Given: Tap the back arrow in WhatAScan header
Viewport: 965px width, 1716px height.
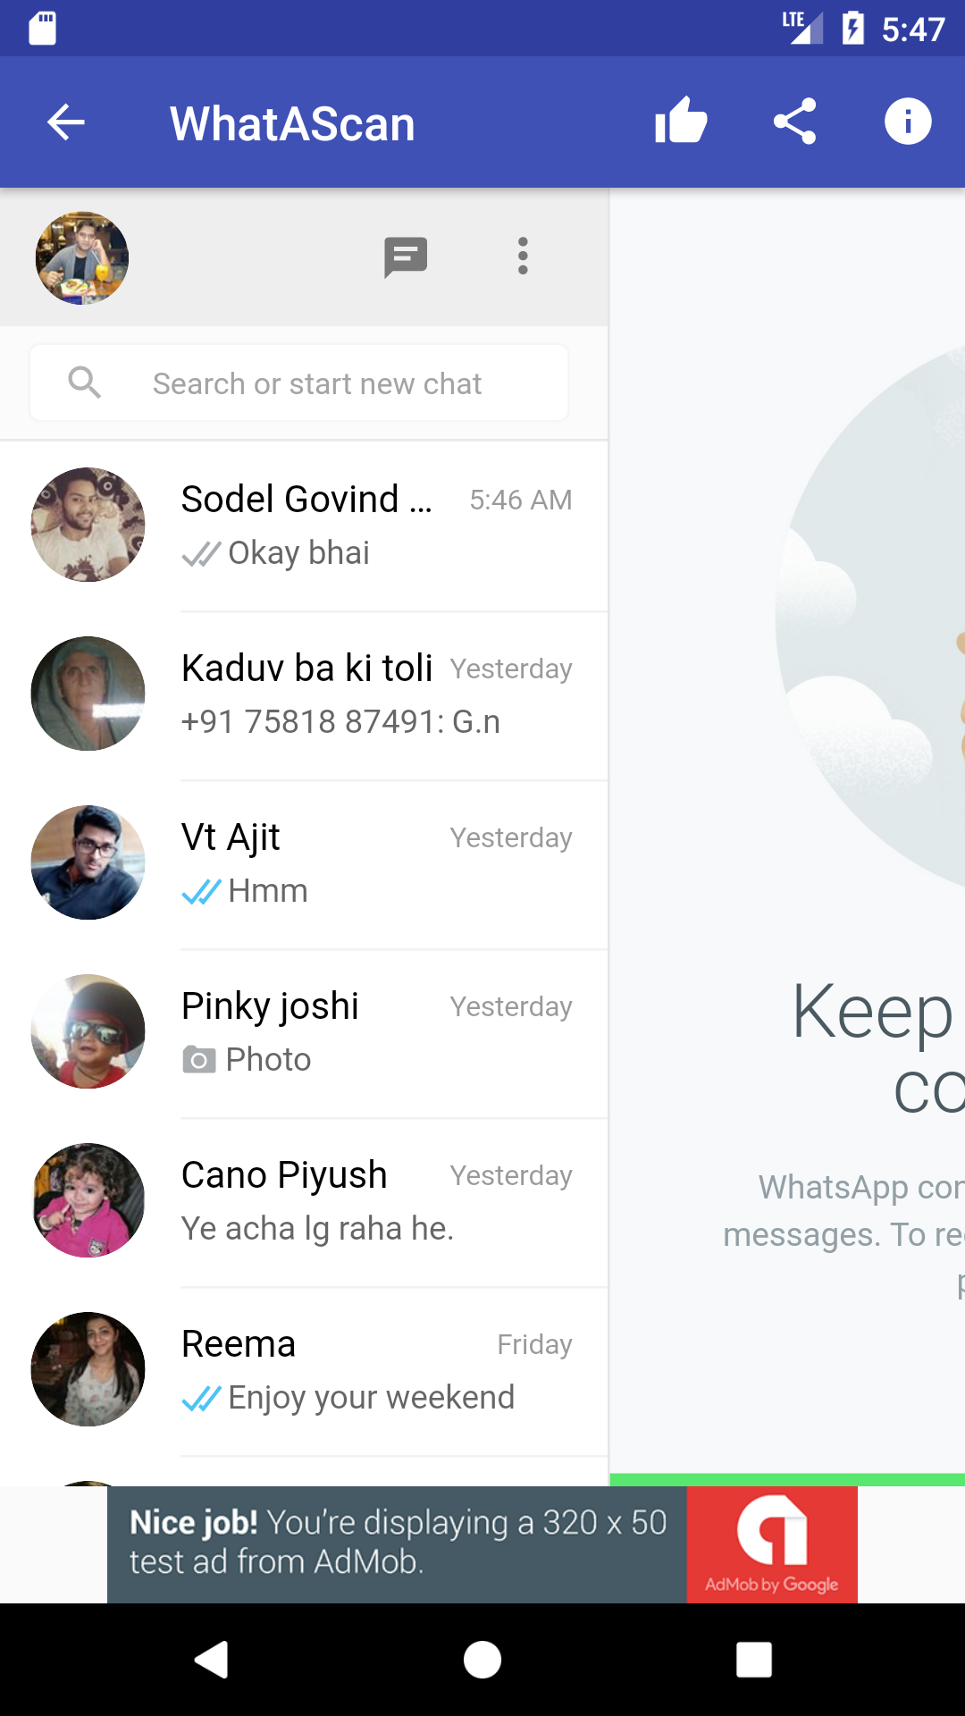Looking at the screenshot, I should point(65,122).
